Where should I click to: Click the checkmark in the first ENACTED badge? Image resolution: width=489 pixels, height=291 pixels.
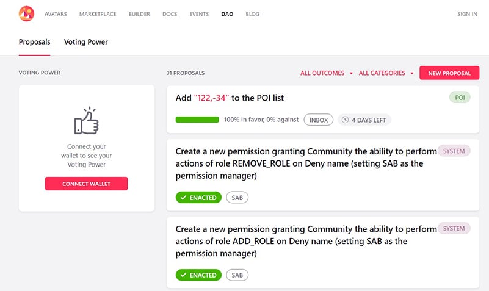183,198
